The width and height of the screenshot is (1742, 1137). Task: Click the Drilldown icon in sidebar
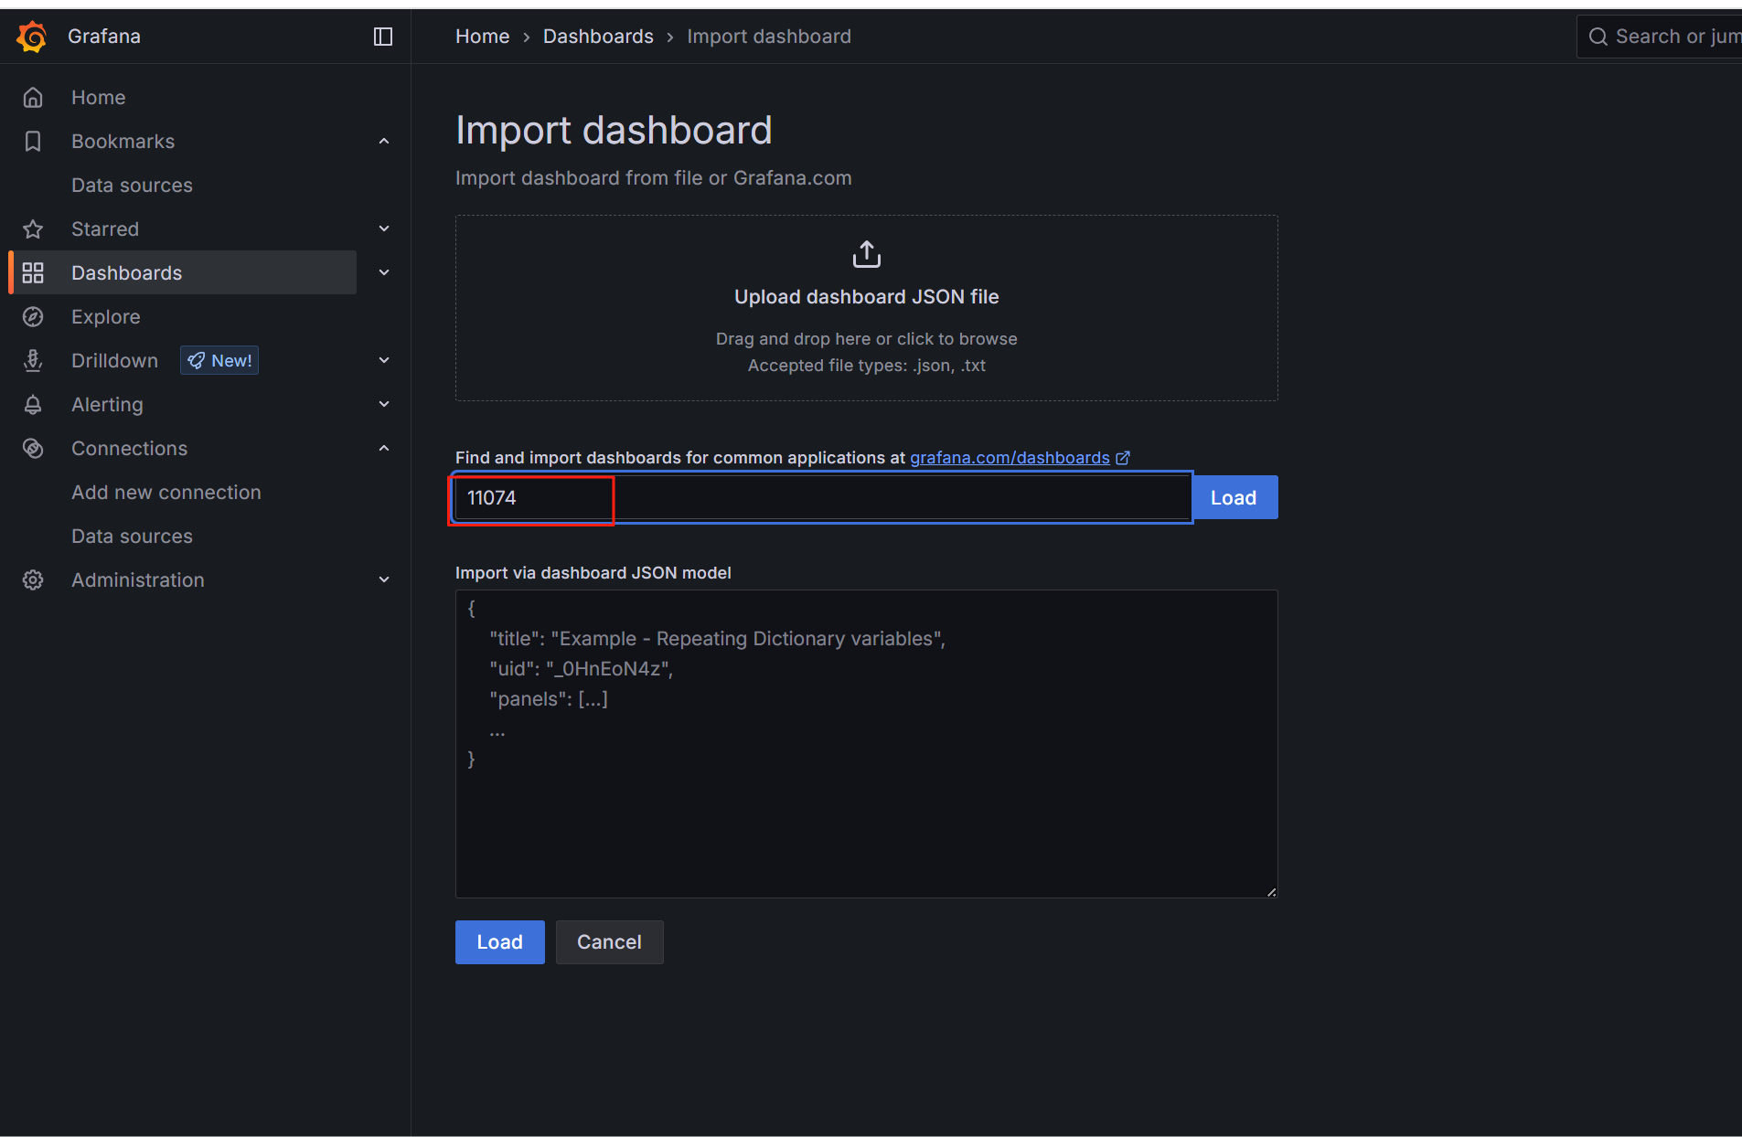tap(33, 360)
